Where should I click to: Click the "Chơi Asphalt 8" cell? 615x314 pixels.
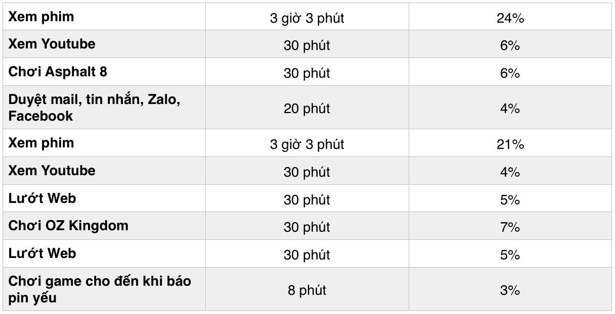pos(58,72)
